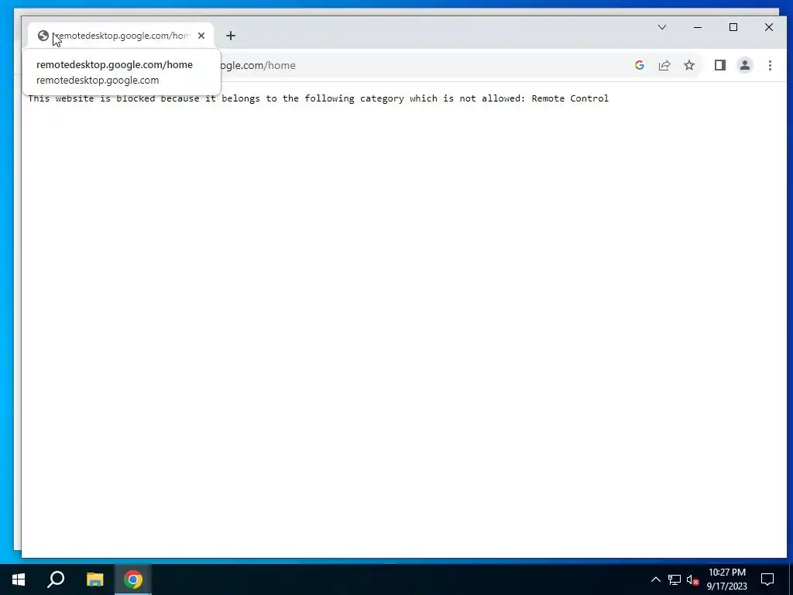Select the remotedesktop.google.com/home tab
Viewport: 793px width, 595px height.
point(121,36)
